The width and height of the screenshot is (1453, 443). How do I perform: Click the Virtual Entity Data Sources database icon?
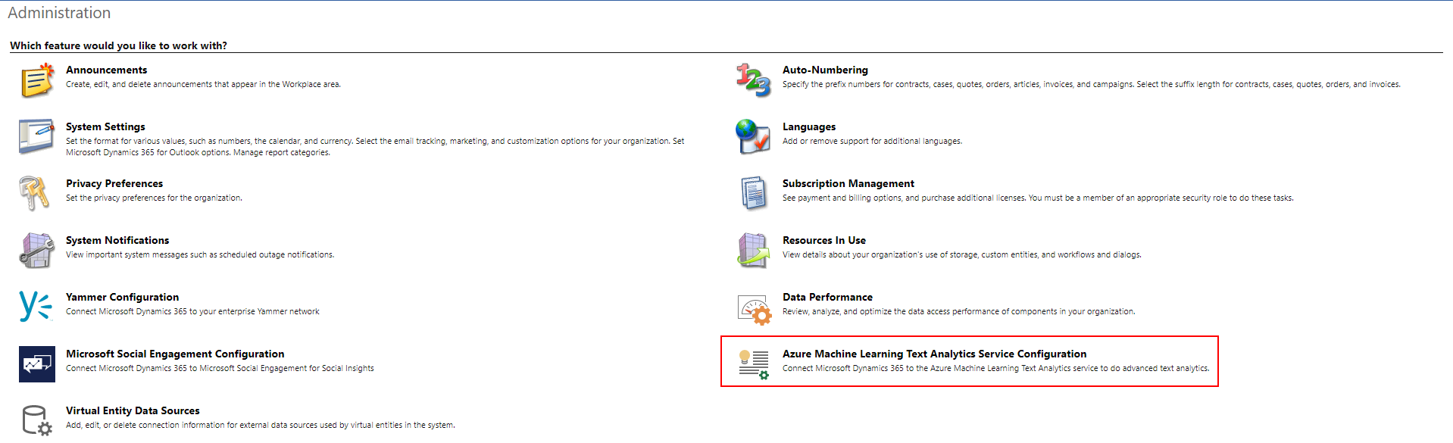36,420
